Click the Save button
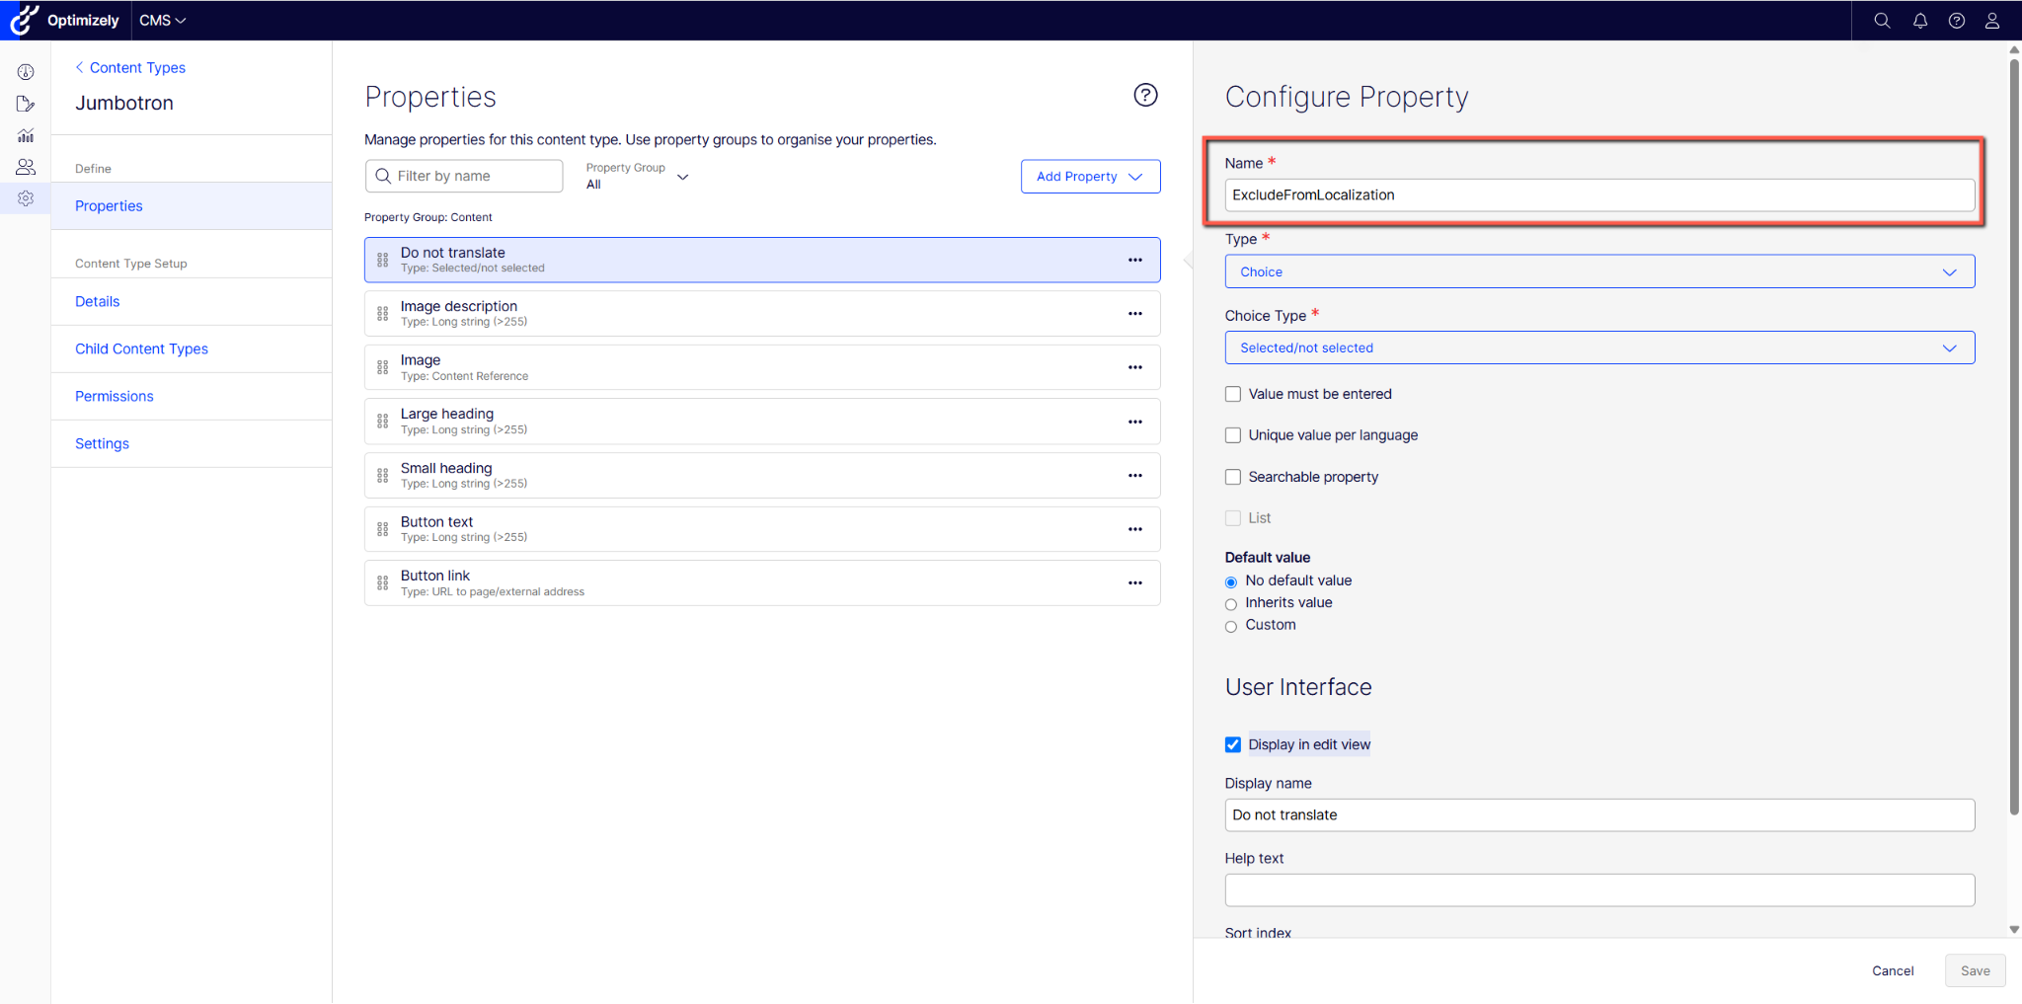Viewport: 2022px width, 1004px height. pyautogui.click(x=1975, y=971)
